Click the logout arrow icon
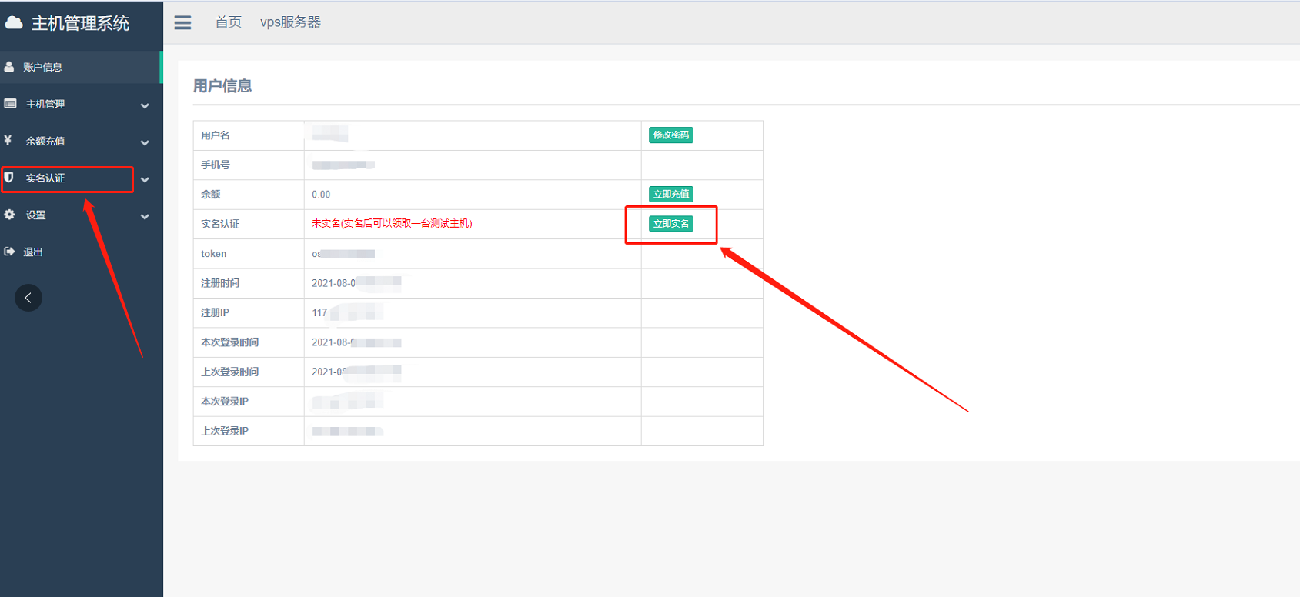 coord(9,252)
